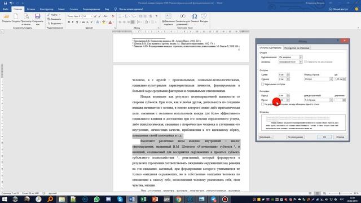Click the numbered list icon
Screen dimensions: 361x203
pyautogui.click(x=126, y=16)
